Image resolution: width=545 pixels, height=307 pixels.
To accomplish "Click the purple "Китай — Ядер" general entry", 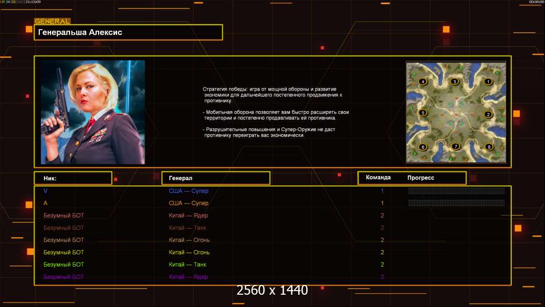I will point(188,277).
